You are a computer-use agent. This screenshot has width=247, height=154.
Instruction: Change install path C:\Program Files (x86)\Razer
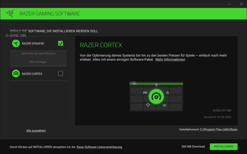point(219,129)
